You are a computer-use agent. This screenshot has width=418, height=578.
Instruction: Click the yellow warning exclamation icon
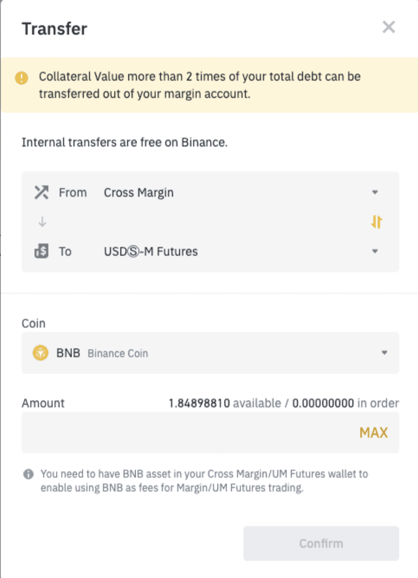coord(21,78)
